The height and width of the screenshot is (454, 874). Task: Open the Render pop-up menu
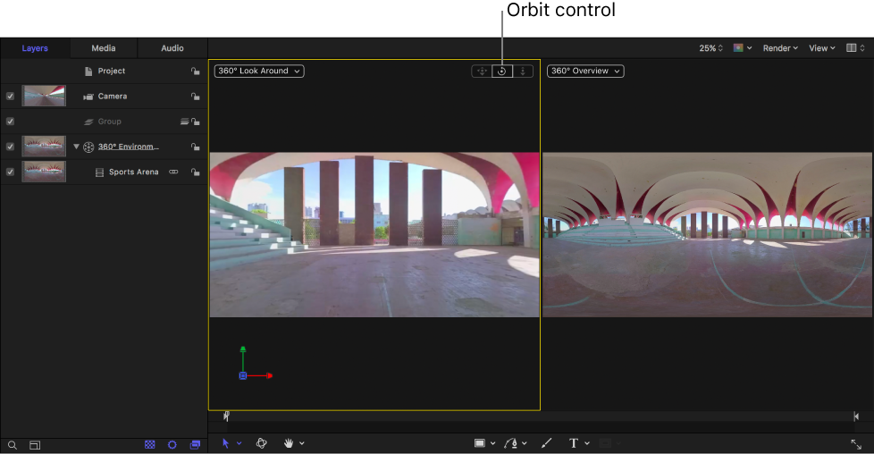[780, 48]
